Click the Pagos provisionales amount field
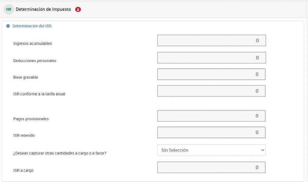 coord(211,116)
